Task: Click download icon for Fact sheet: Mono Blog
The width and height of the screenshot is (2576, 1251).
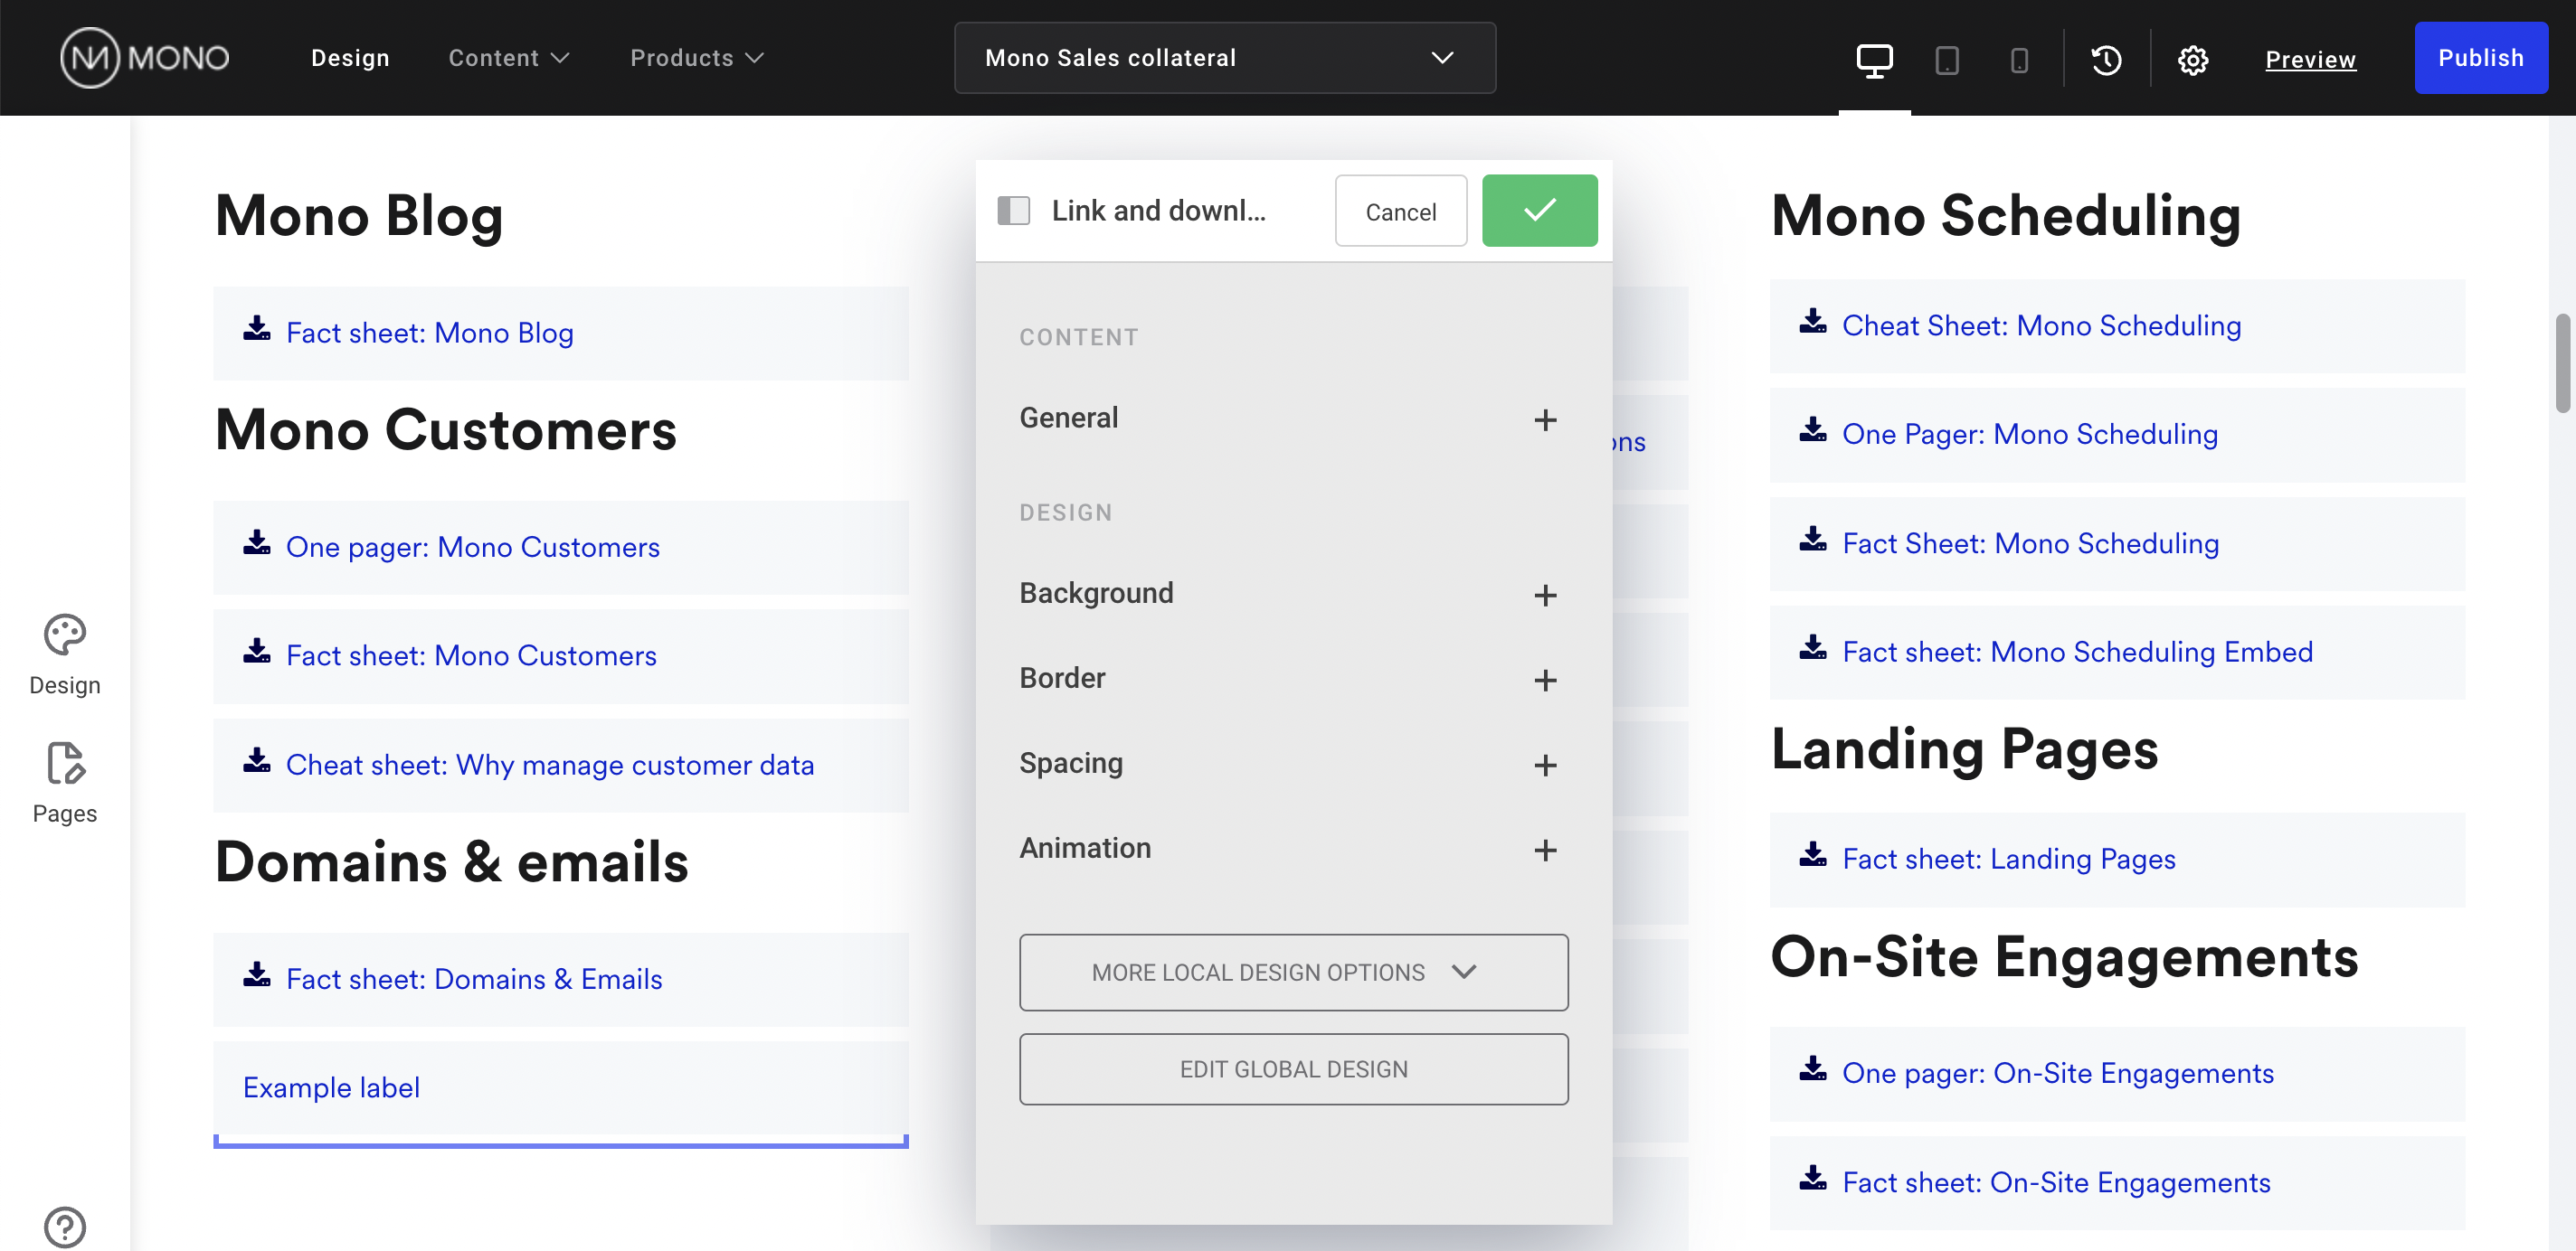Action: (x=257, y=329)
